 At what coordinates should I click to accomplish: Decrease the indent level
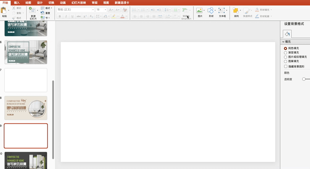[x=153, y=10]
